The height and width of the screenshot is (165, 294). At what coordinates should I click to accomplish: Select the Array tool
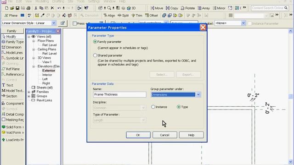[x=204, y=8]
